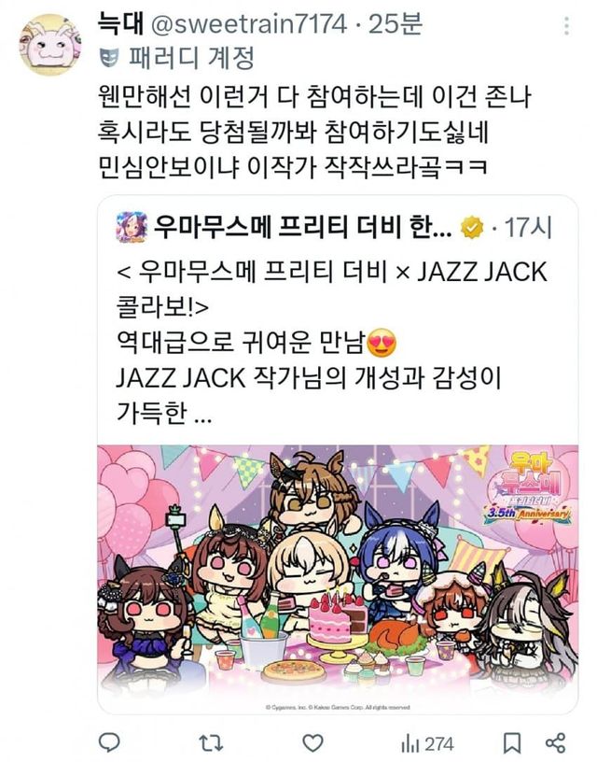Tap the retweet arrows icon

(x=211, y=743)
